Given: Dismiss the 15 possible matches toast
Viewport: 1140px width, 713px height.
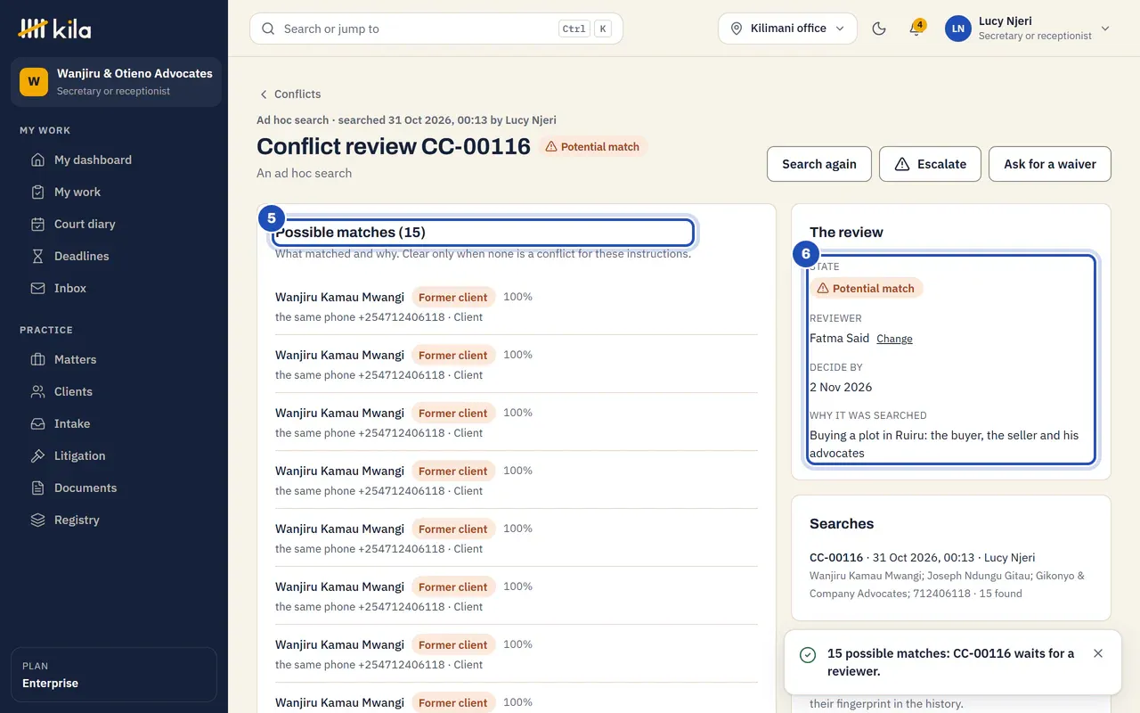Looking at the screenshot, I should click(x=1098, y=653).
